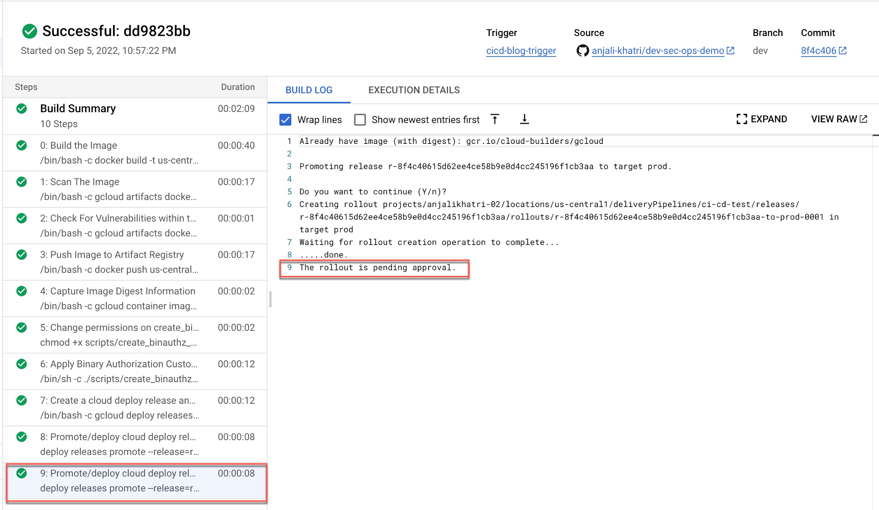Click log line 9 'The rollout is pending approval.'
The image size is (879, 510).
point(378,267)
